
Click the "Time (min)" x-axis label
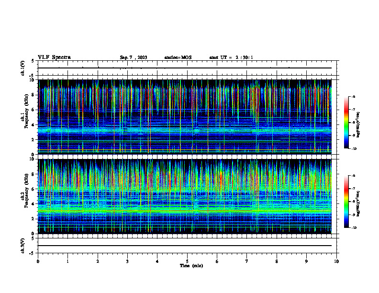(191, 266)
